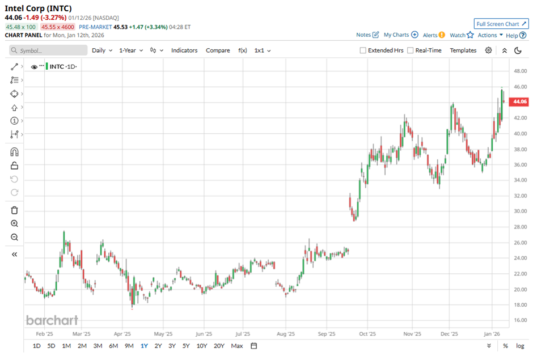Select the 1Y time range
Viewport: 533px width, 356px height.
(144, 346)
